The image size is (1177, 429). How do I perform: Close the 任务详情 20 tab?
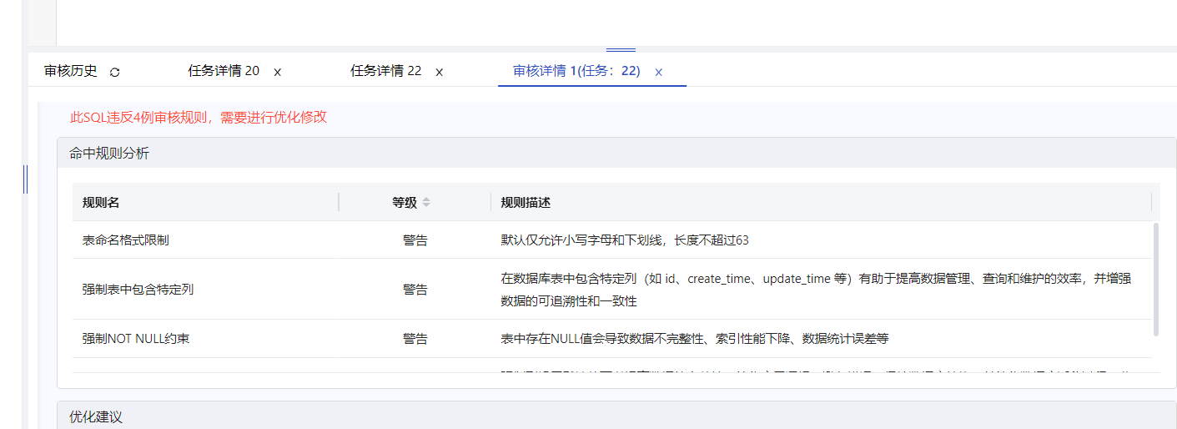[278, 72]
